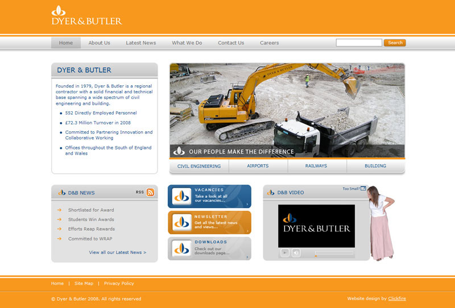Switch to the Civil Engineering tab
The width and height of the screenshot is (455, 308).
[199, 166]
